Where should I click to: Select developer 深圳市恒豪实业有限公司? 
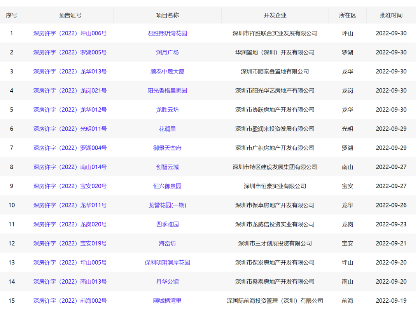(x=275, y=186)
